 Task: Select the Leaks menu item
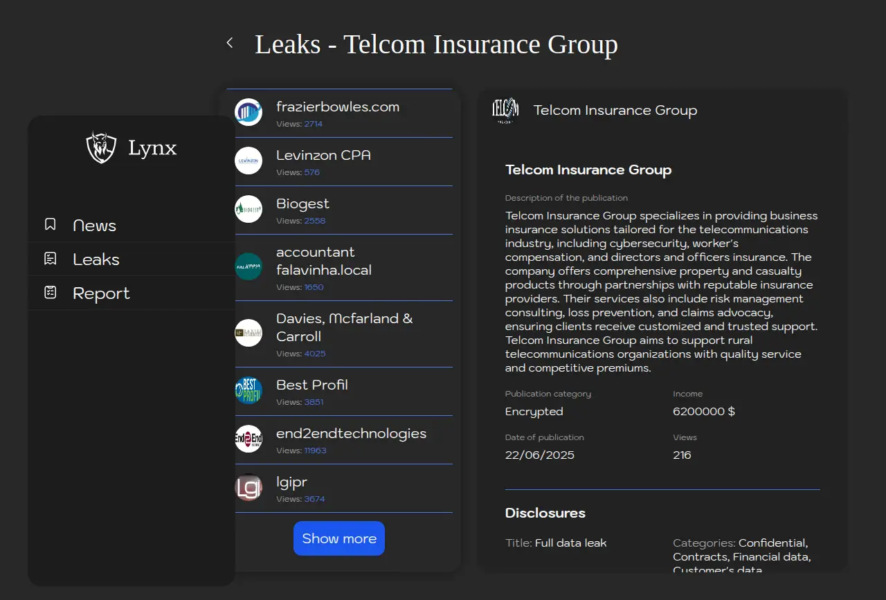(96, 260)
